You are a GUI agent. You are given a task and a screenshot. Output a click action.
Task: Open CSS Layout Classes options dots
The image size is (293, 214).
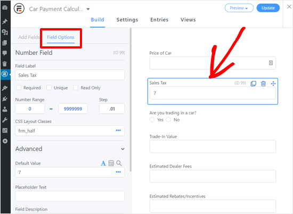[118, 130]
